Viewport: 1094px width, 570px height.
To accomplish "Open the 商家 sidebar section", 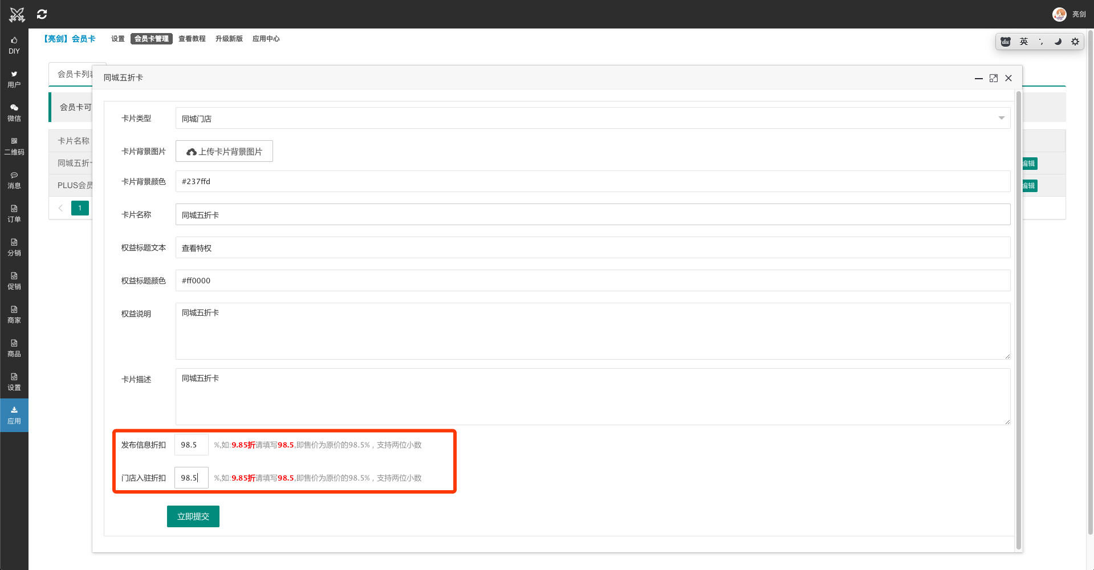I will point(14,315).
